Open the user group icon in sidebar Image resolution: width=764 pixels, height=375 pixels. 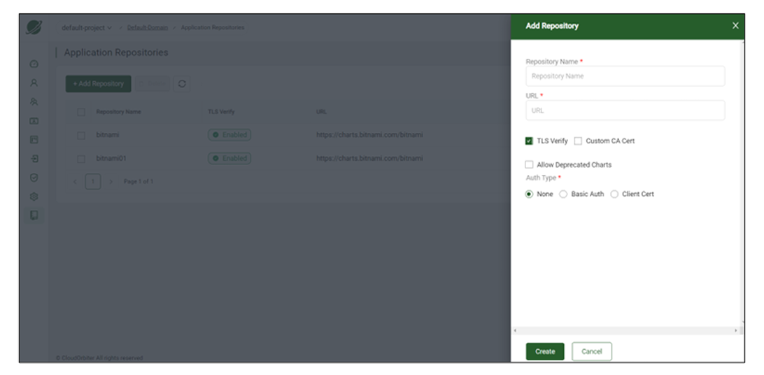click(34, 101)
